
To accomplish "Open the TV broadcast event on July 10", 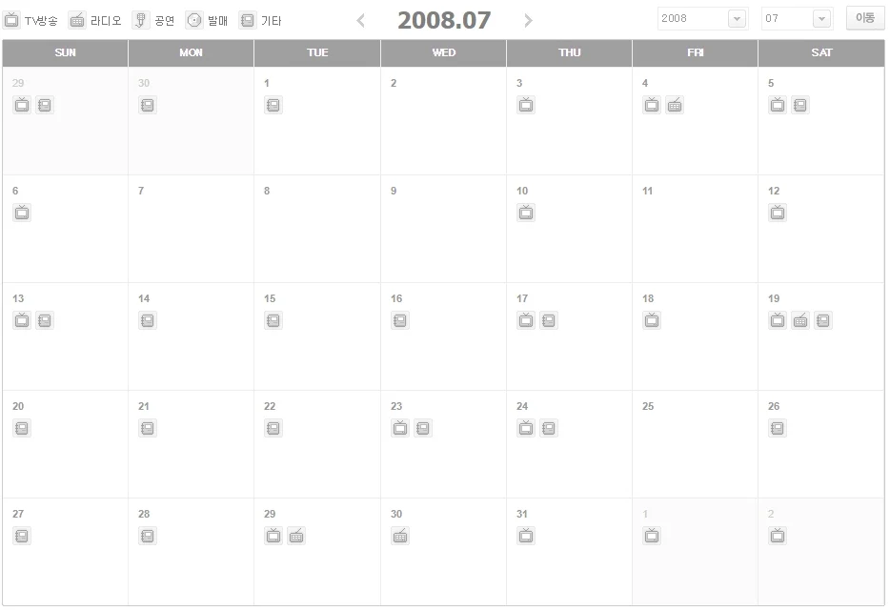I will click(x=526, y=213).
